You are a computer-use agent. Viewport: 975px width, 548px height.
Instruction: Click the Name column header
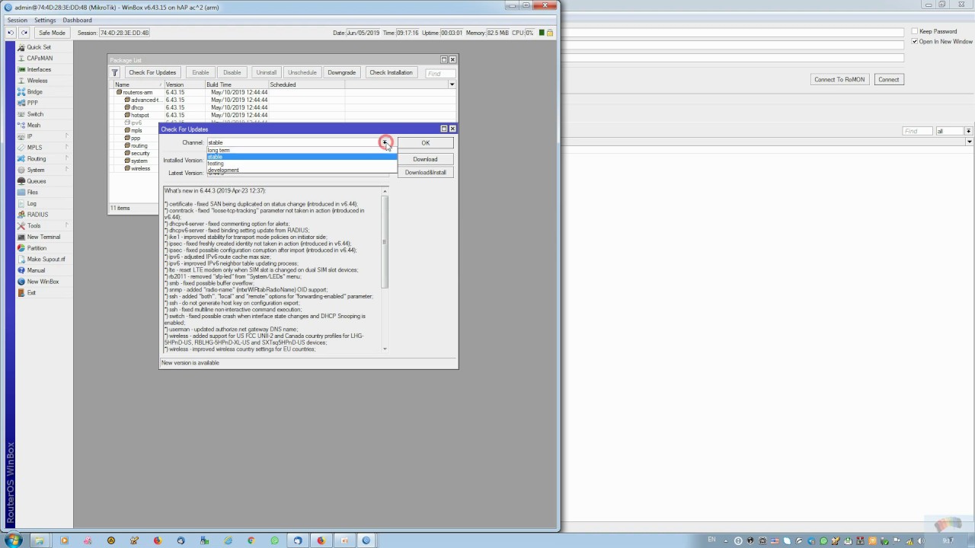[x=138, y=84]
